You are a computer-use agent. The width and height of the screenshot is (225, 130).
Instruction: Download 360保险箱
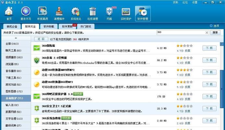[209, 48]
